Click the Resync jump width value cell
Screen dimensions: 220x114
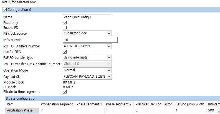[190, 110]
